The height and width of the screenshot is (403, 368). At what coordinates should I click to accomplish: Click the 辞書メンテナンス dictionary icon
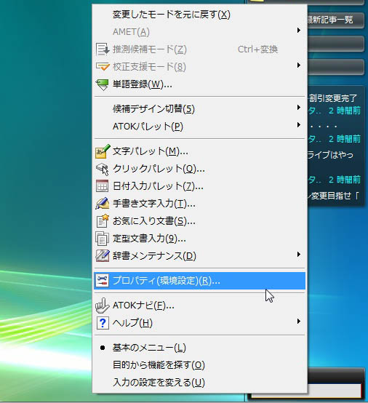coord(103,256)
